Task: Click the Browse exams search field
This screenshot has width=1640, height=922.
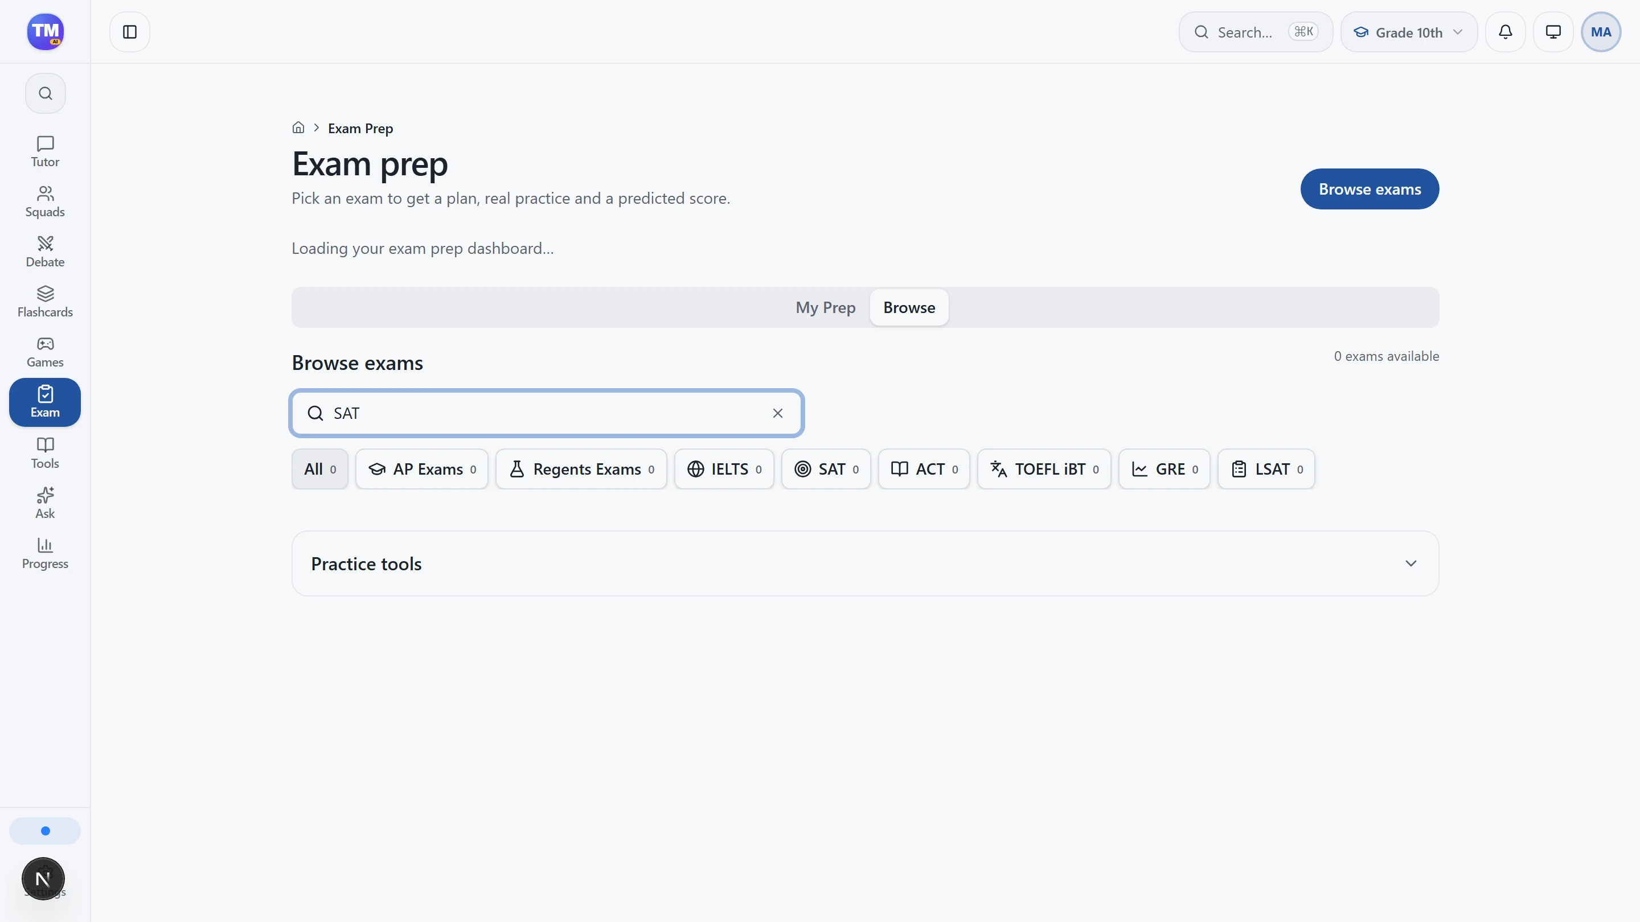Action: (x=546, y=414)
